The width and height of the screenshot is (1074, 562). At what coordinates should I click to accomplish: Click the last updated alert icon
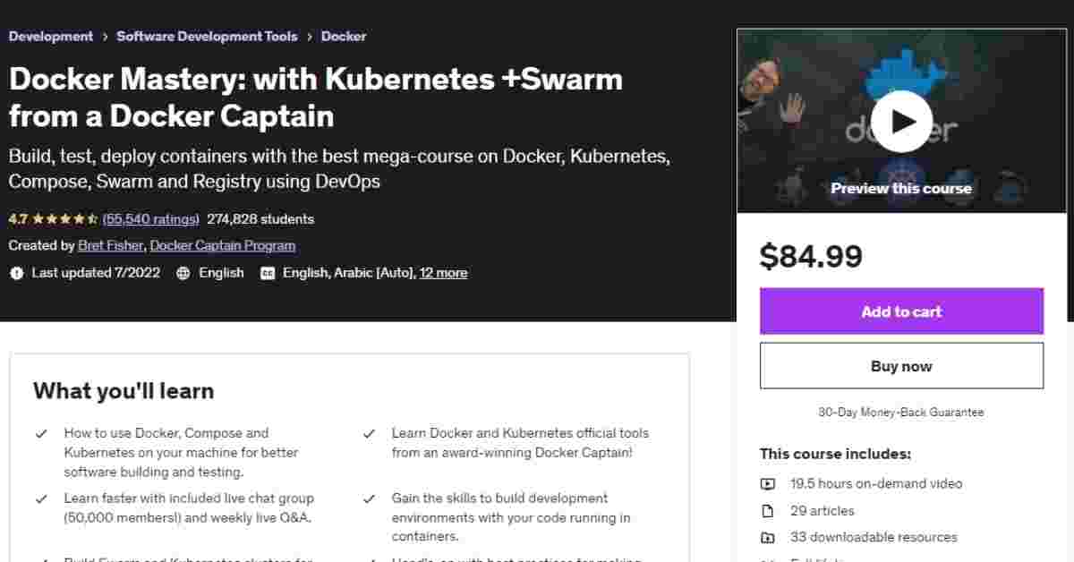(17, 273)
